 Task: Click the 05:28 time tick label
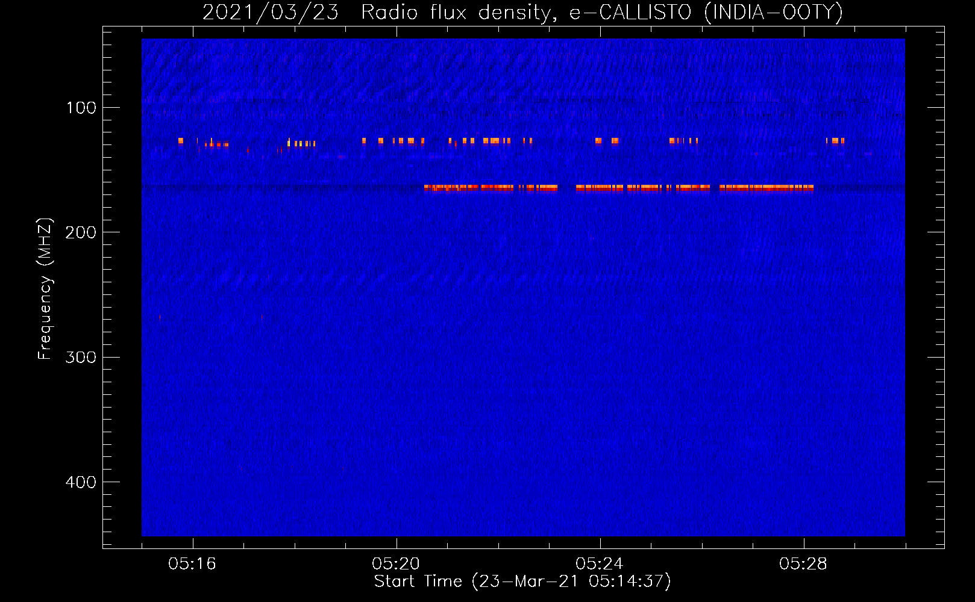click(803, 564)
